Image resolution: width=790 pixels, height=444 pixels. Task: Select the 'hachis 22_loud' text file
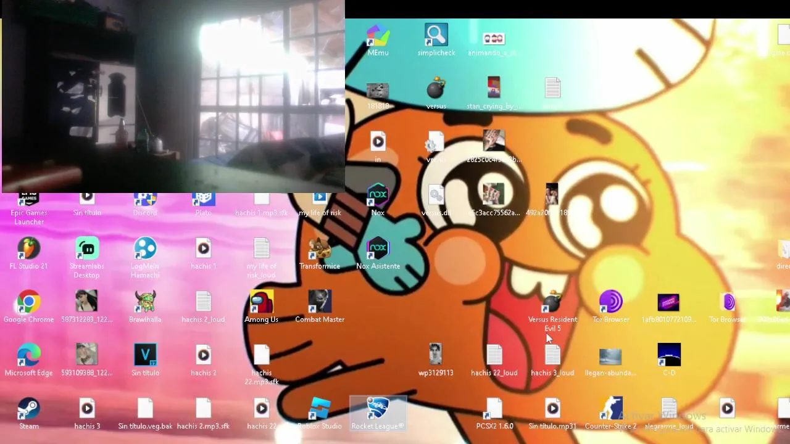pos(494,361)
